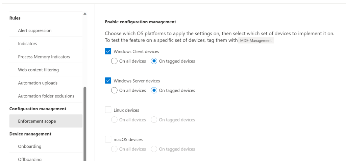Uncheck the Windows Server devices checkbox
The width and height of the screenshot is (346, 161).
tap(108, 81)
